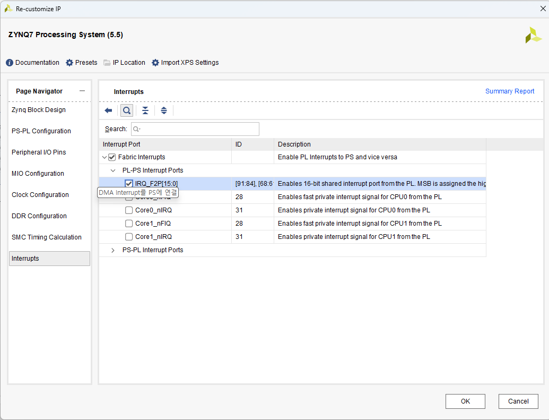
Task: Open the PS-PL Configuration page
Action: pyautogui.click(x=41, y=131)
